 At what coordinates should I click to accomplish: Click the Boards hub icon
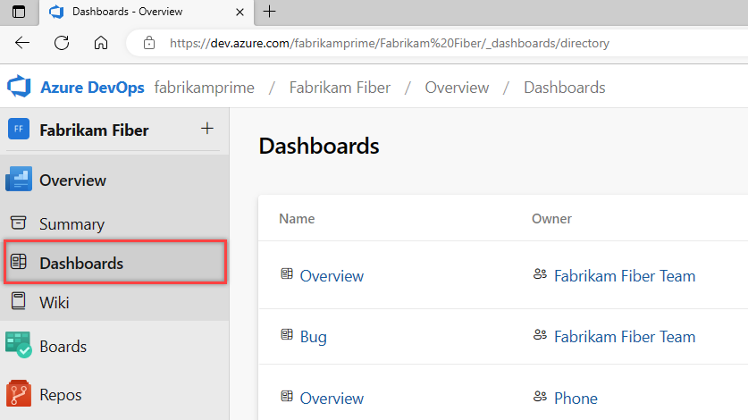click(x=19, y=345)
